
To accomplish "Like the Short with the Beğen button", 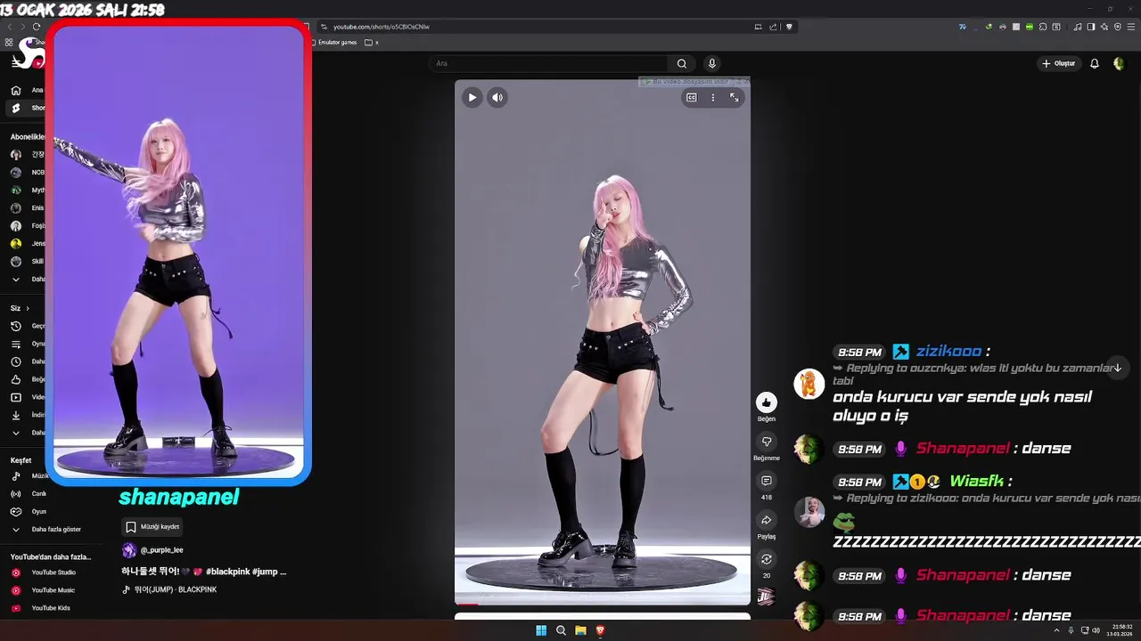I will pos(767,402).
